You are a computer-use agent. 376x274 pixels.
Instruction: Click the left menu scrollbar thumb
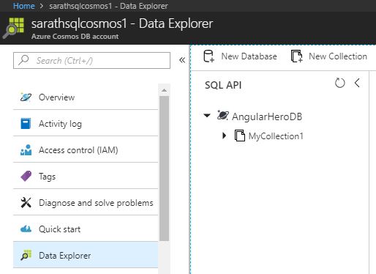[x=164, y=169]
